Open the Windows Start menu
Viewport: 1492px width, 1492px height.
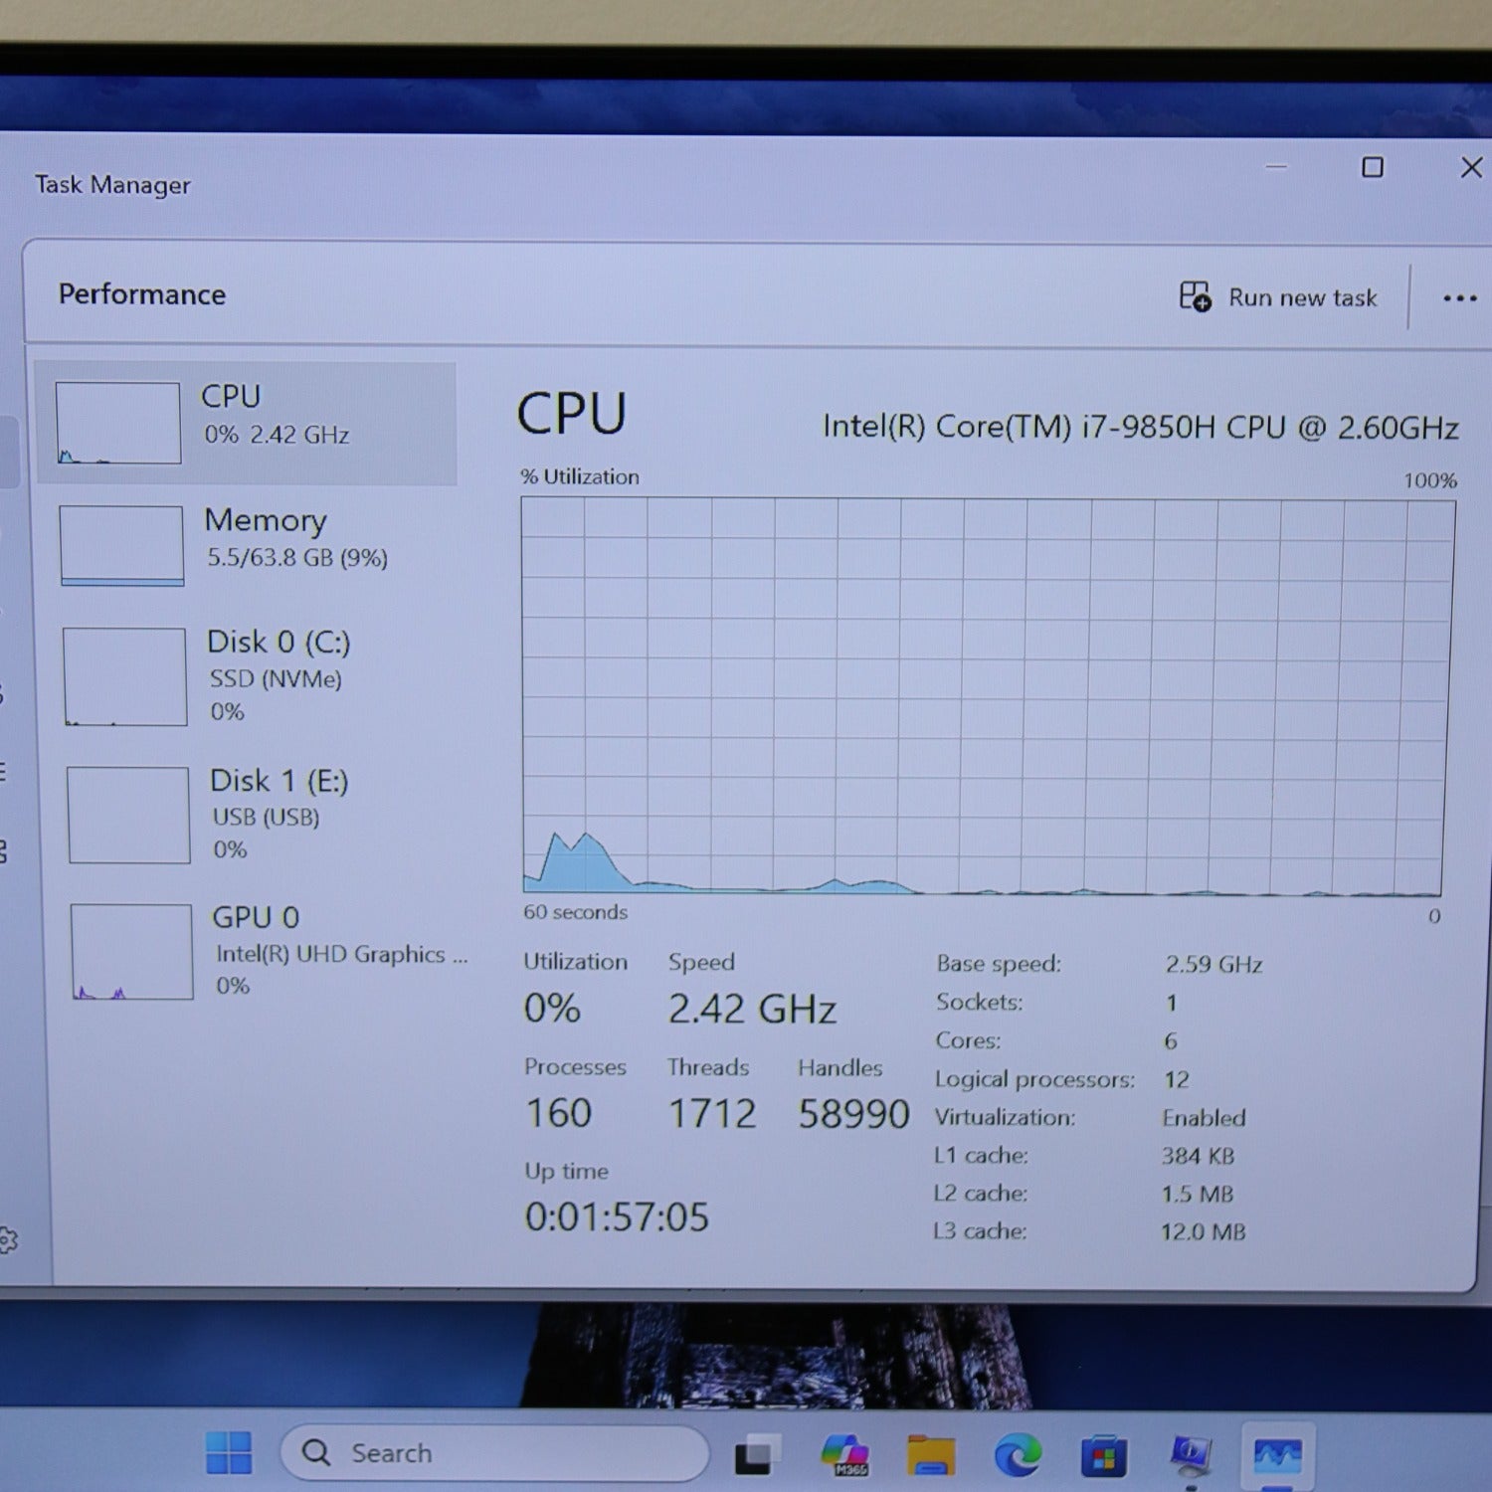(x=229, y=1453)
